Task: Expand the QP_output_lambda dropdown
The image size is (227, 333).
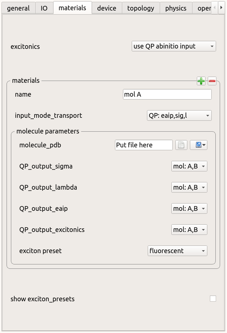Action: pos(189,187)
